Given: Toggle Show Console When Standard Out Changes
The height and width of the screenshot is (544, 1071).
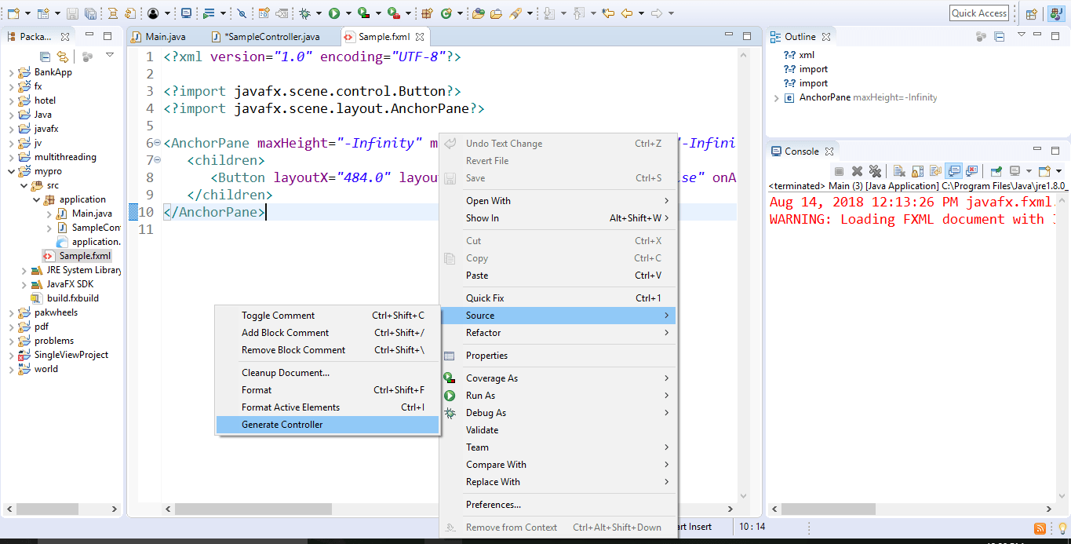Looking at the screenshot, I should [x=953, y=173].
